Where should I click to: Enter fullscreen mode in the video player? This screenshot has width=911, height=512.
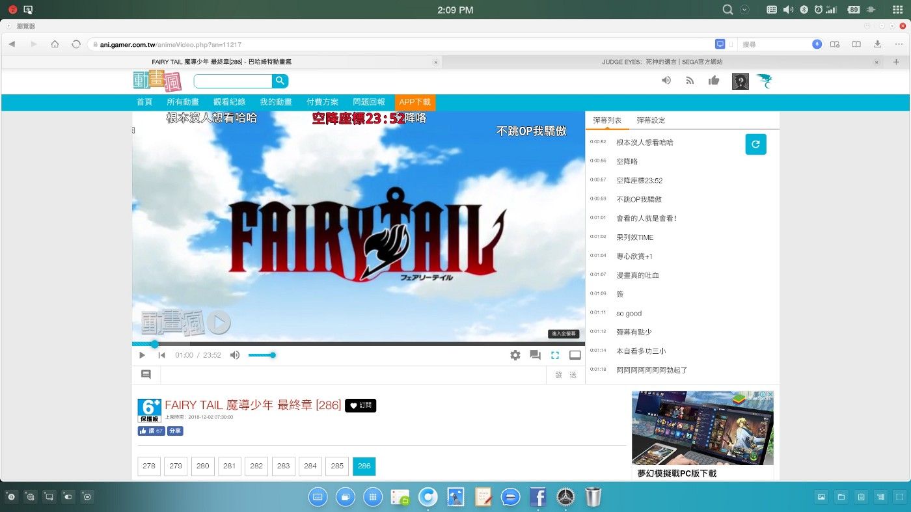coord(555,355)
